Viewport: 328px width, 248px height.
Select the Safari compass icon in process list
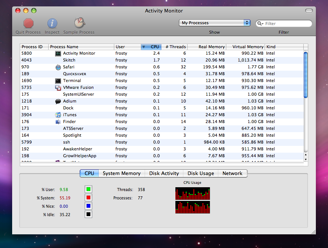[x=58, y=67]
